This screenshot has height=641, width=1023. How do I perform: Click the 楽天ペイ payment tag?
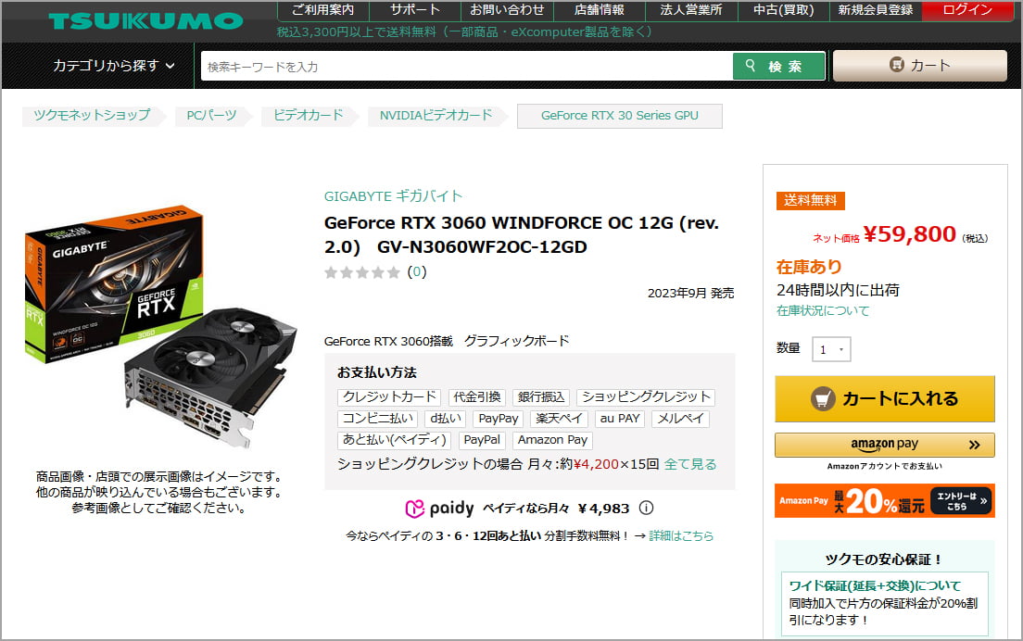pos(559,419)
